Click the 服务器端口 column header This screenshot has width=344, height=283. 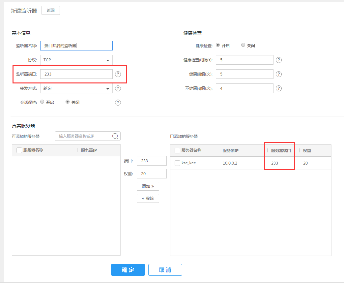[x=281, y=151]
